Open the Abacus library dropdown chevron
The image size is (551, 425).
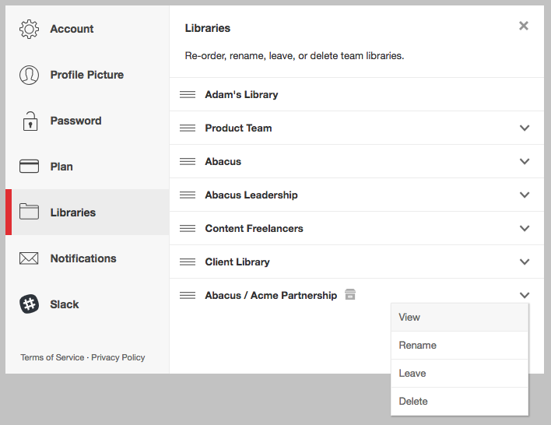pos(525,161)
